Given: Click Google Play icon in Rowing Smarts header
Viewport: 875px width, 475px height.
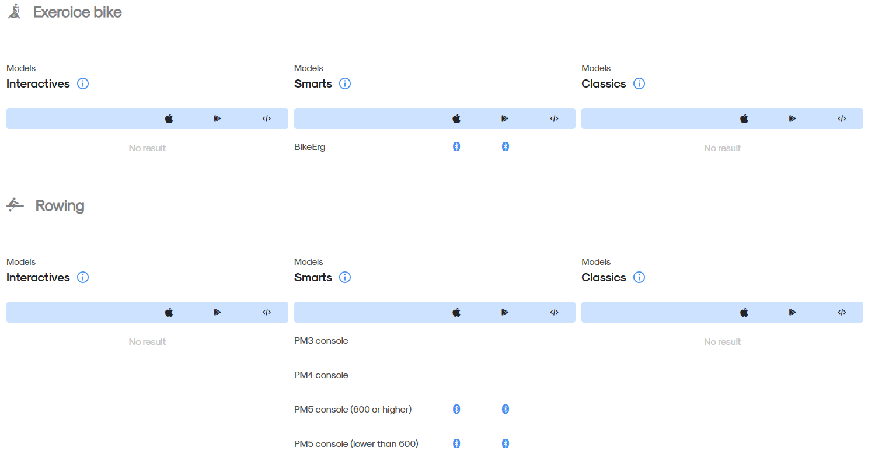Looking at the screenshot, I should tap(505, 312).
